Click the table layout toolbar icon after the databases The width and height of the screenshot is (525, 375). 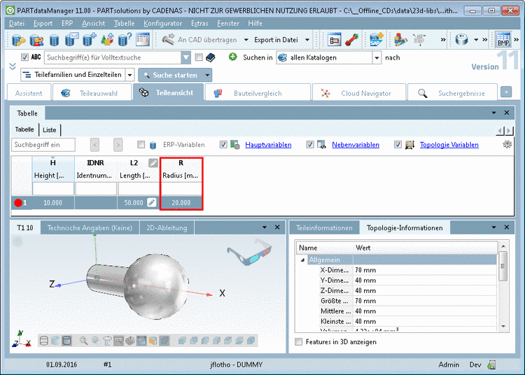point(143,39)
